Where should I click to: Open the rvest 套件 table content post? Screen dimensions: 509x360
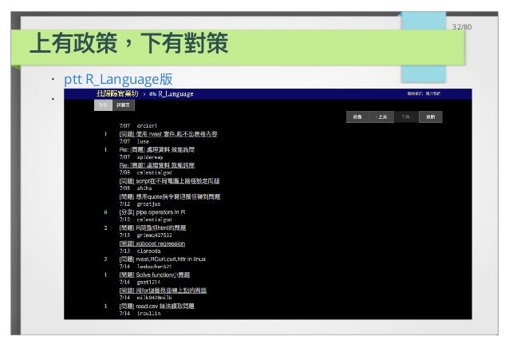click(x=168, y=134)
